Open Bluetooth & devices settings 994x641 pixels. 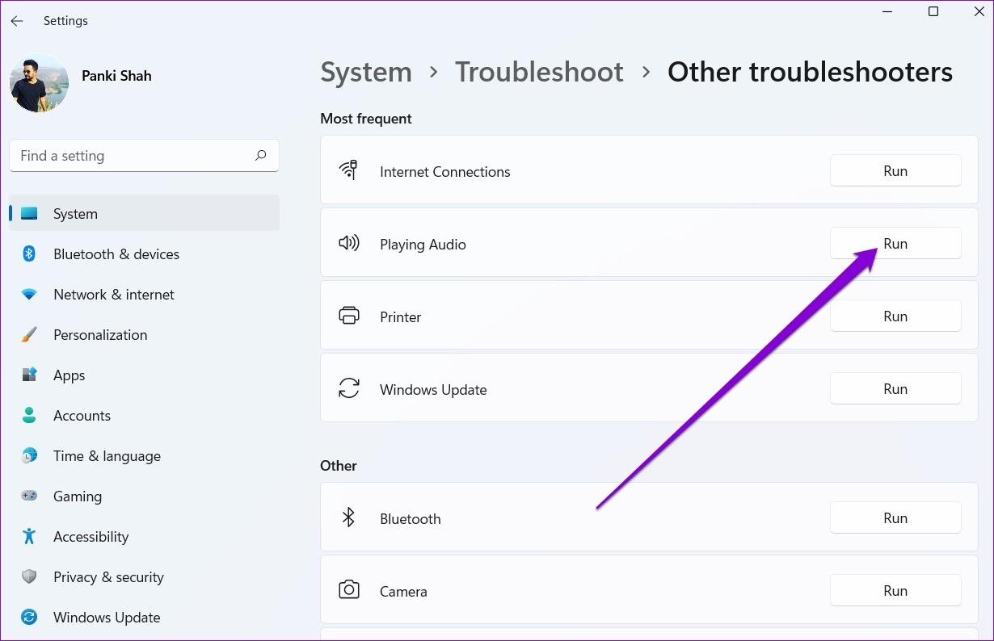coord(116,254)
